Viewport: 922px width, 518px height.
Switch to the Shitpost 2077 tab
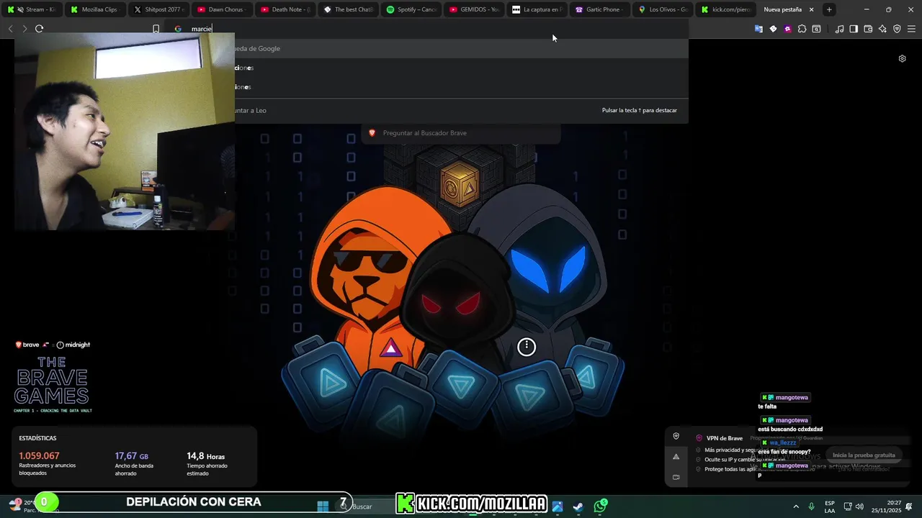coord(158,9)
